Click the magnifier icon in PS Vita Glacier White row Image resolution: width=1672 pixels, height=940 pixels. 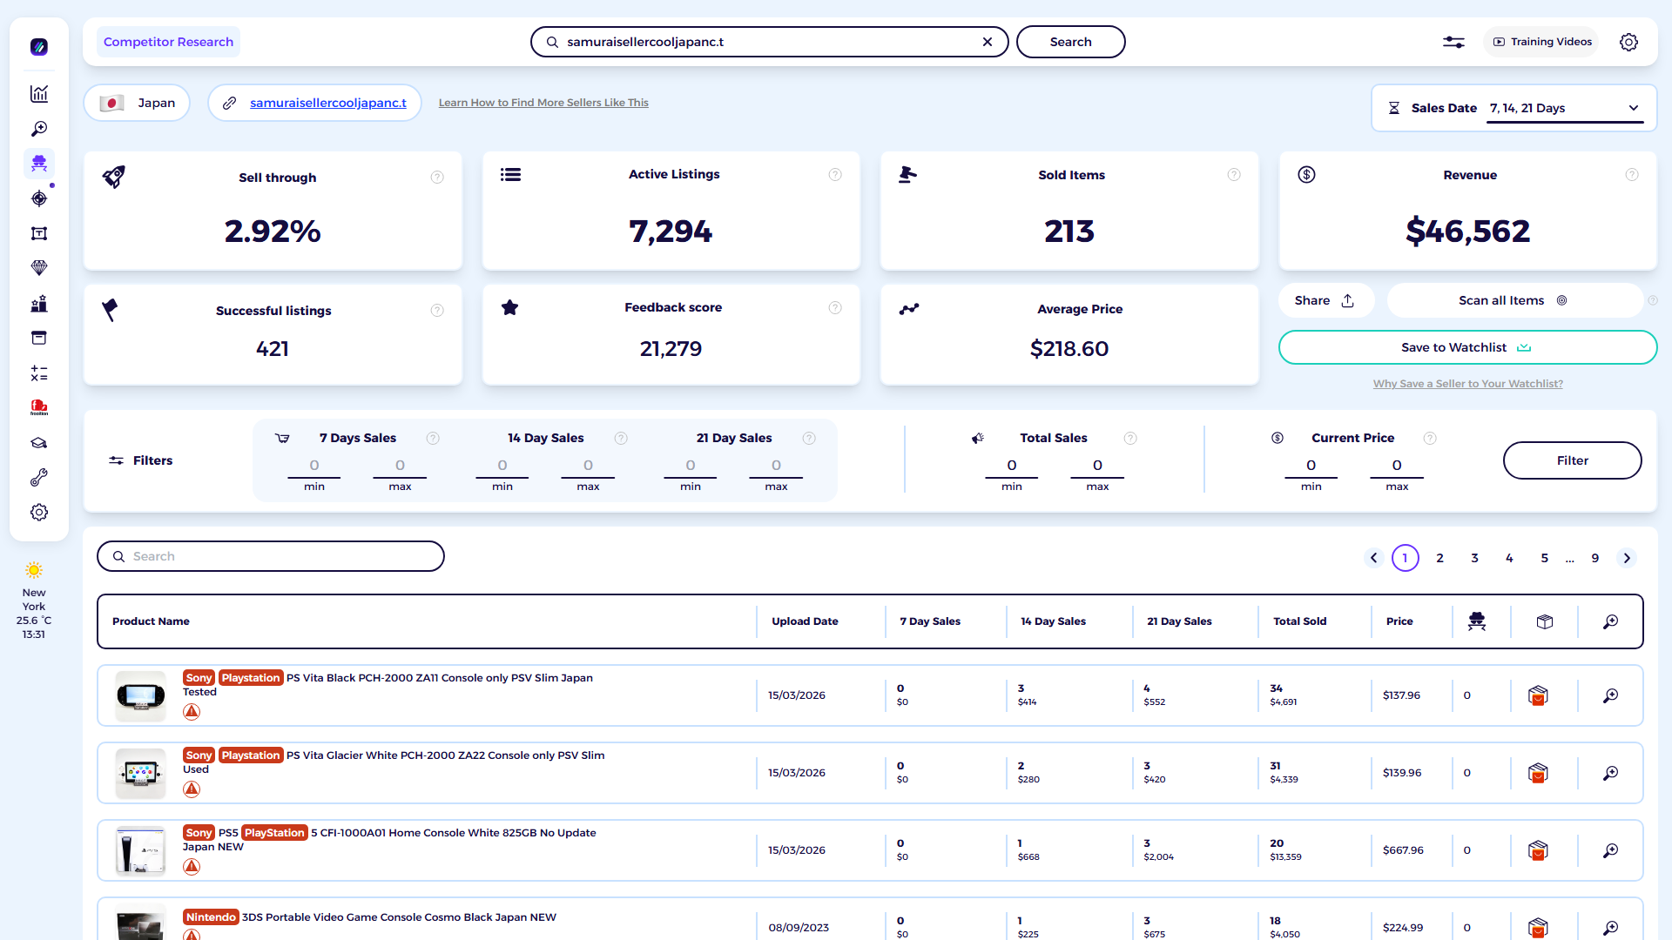1611,773
